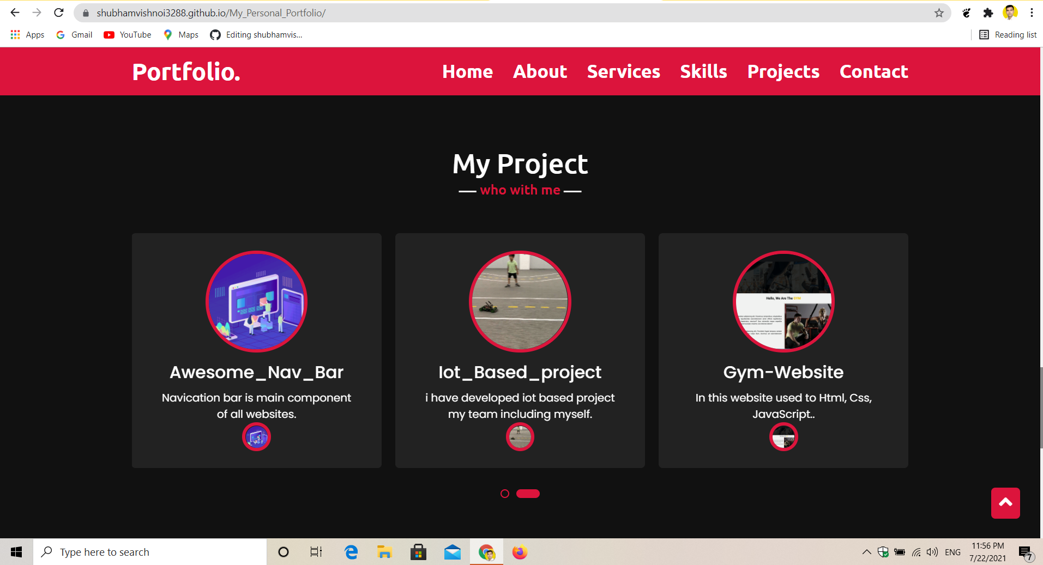The image size is (1043, 565).
Task: Click the address bar URL
Action: 211,13
